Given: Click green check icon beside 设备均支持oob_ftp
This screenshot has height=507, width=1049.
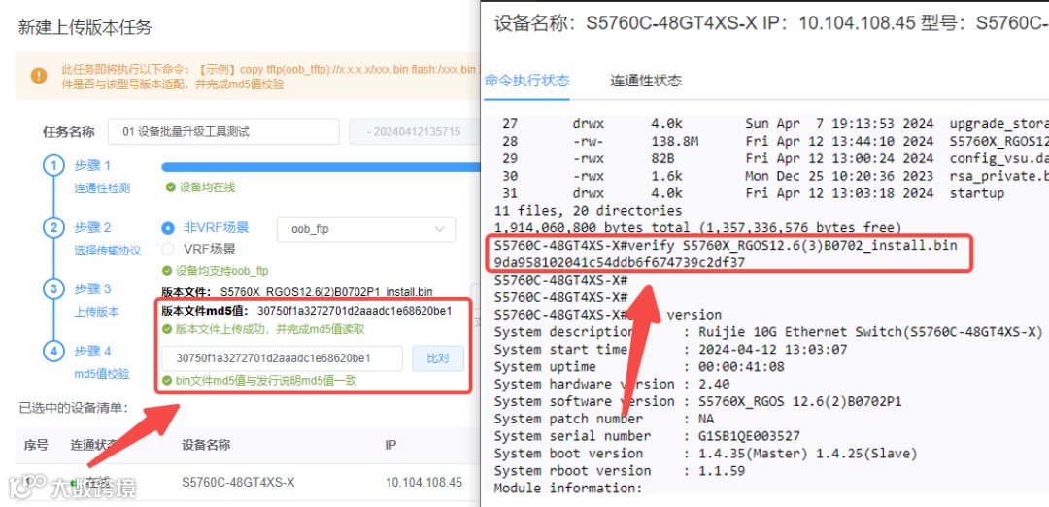Looking at the screenshot, I should pyautogui.click(x=167, y=271).
